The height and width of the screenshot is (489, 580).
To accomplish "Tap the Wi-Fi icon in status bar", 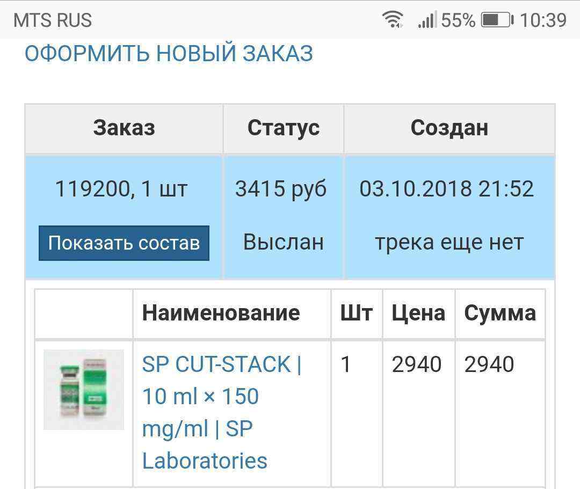I will click(x=393, y=20).
